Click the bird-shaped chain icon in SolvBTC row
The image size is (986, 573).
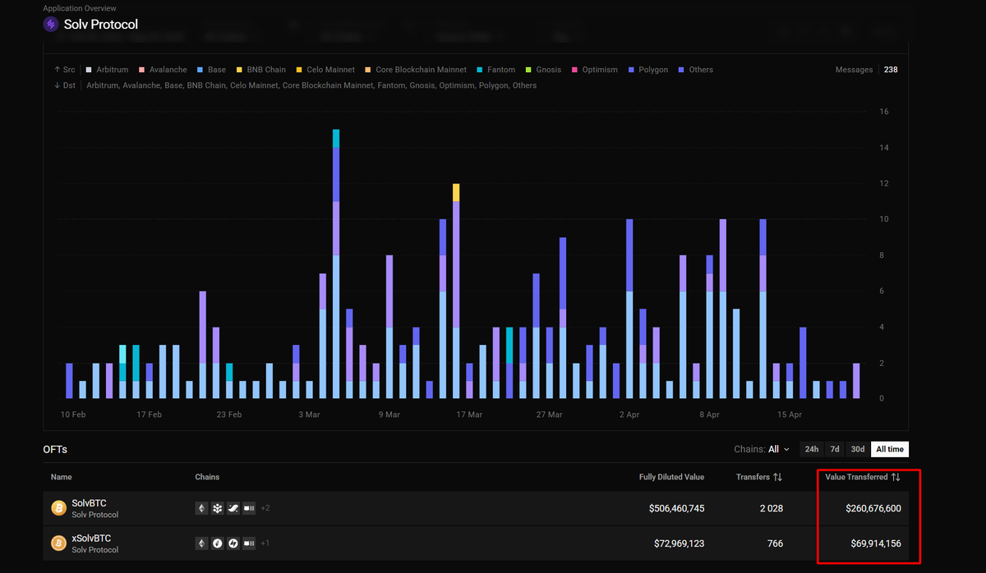(233, 508)
